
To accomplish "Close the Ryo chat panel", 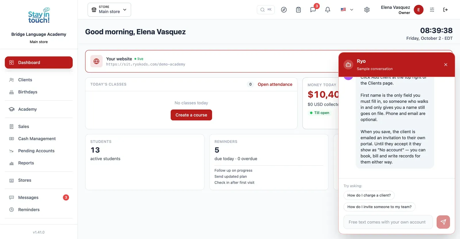I will click(446, 64).
